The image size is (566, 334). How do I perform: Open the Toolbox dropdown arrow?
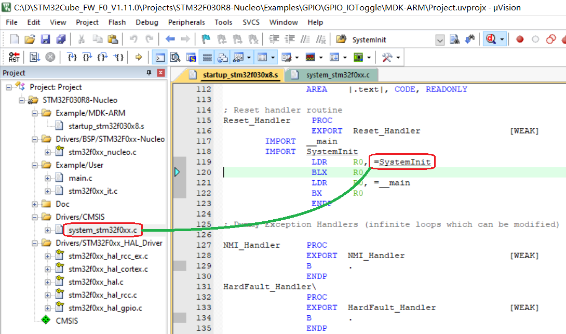tap(398, 58)
